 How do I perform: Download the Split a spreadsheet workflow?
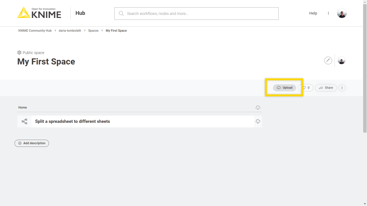point(258,121)
